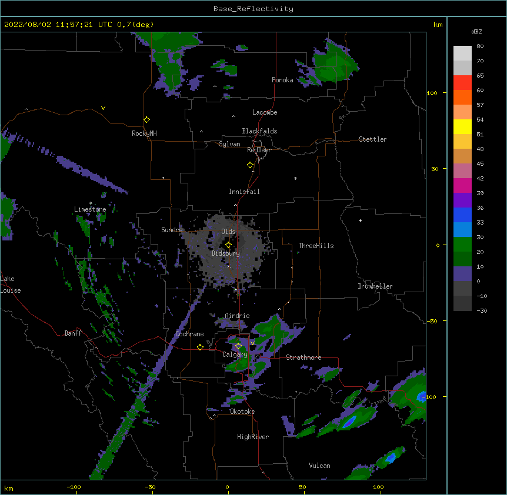507x495 pixels.
Task: Click the Okotoks label
Action: (x=242, y=412)
